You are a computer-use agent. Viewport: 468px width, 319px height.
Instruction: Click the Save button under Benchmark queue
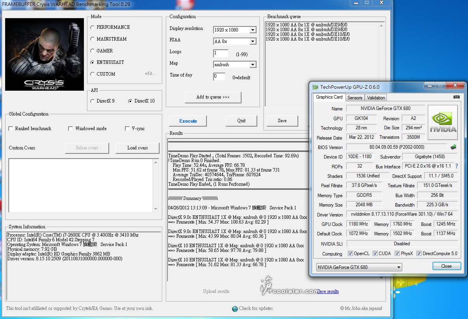tap(282, 121)
